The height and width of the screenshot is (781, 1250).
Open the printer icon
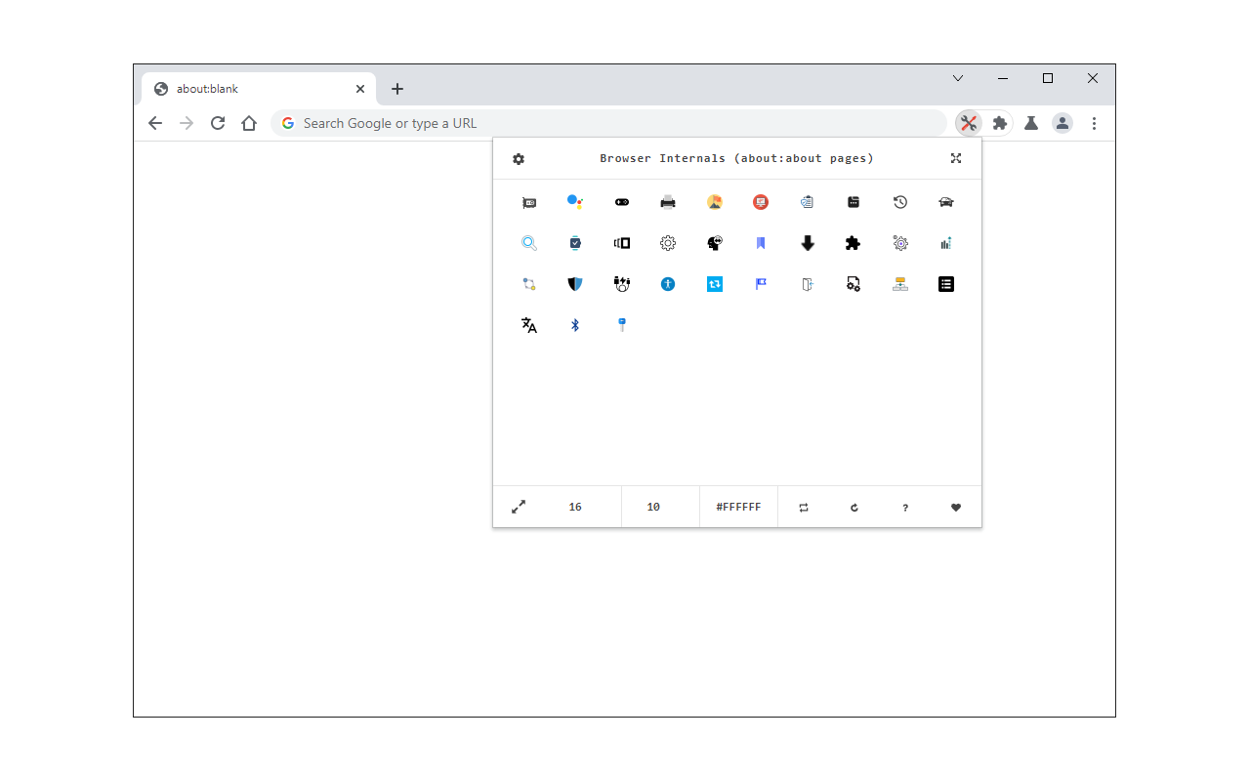[x=668, y=202]
